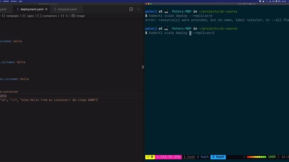Click the clock time in the tmux status bar
This screenshot has height=162, width=289.
[x=285, y=157]
